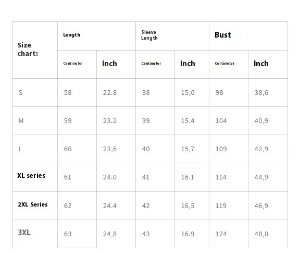The width and height of the screenshot is (300, 254).
Task: Select the M size row label
Action: point(35,120)
